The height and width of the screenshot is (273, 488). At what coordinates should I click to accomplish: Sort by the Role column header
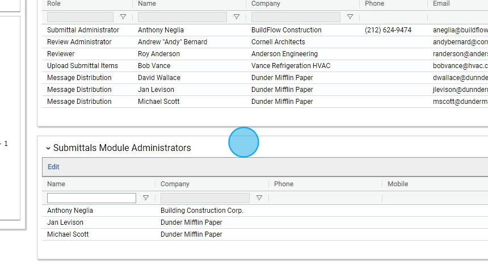point(54,3)
